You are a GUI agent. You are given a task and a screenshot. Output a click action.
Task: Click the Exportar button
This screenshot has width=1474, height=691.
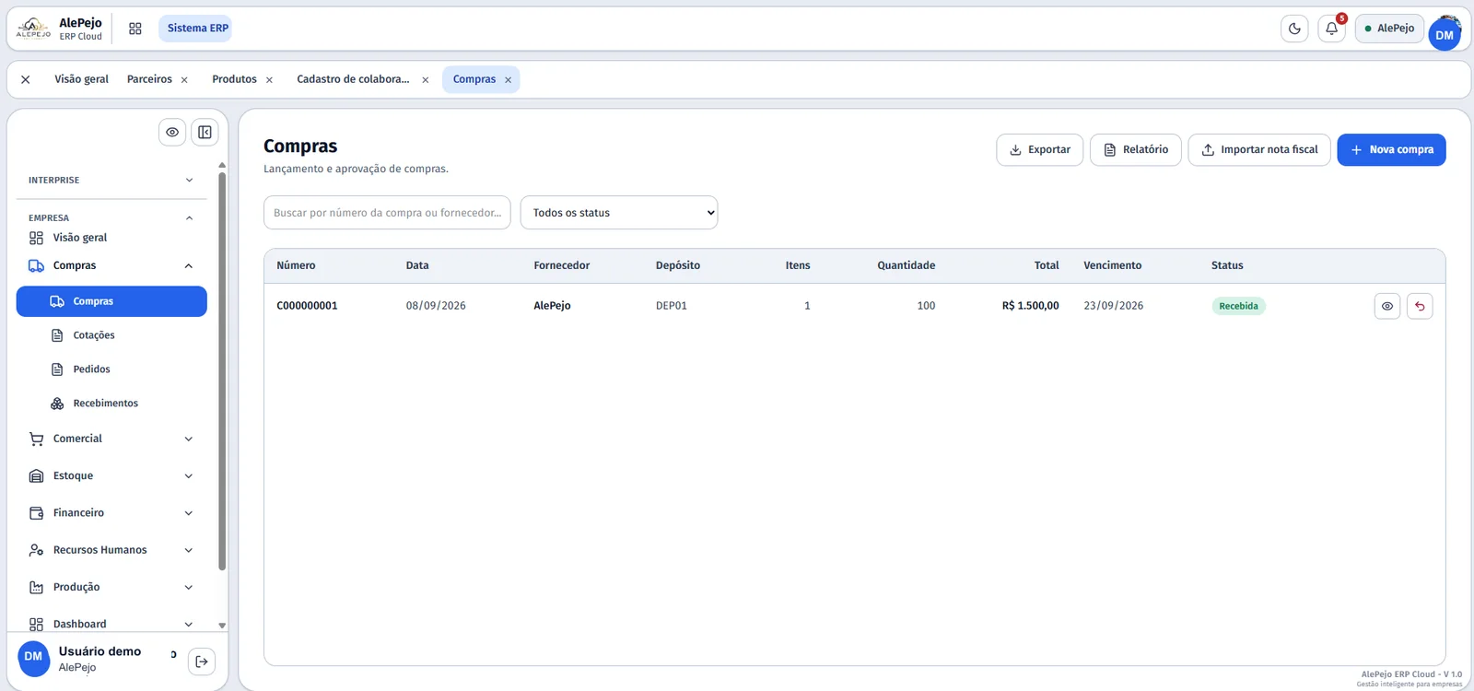point(1039,150)
